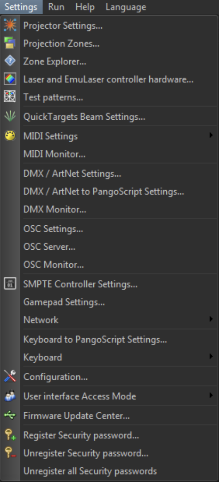The image size is (219, 482).
Task: Expand the Keyboard submenu arrow
Action: (211, 357)
